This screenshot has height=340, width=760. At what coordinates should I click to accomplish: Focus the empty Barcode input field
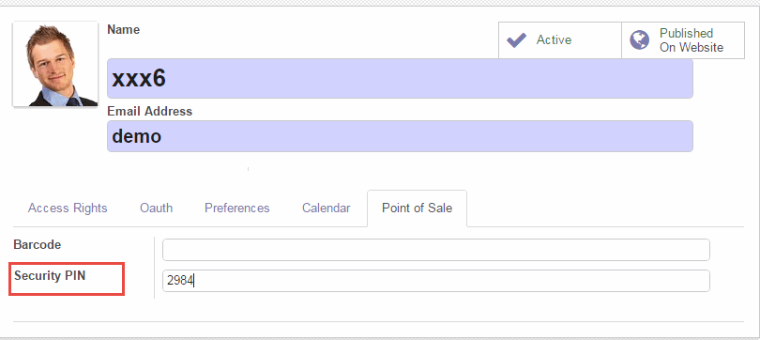pos(436,249)
